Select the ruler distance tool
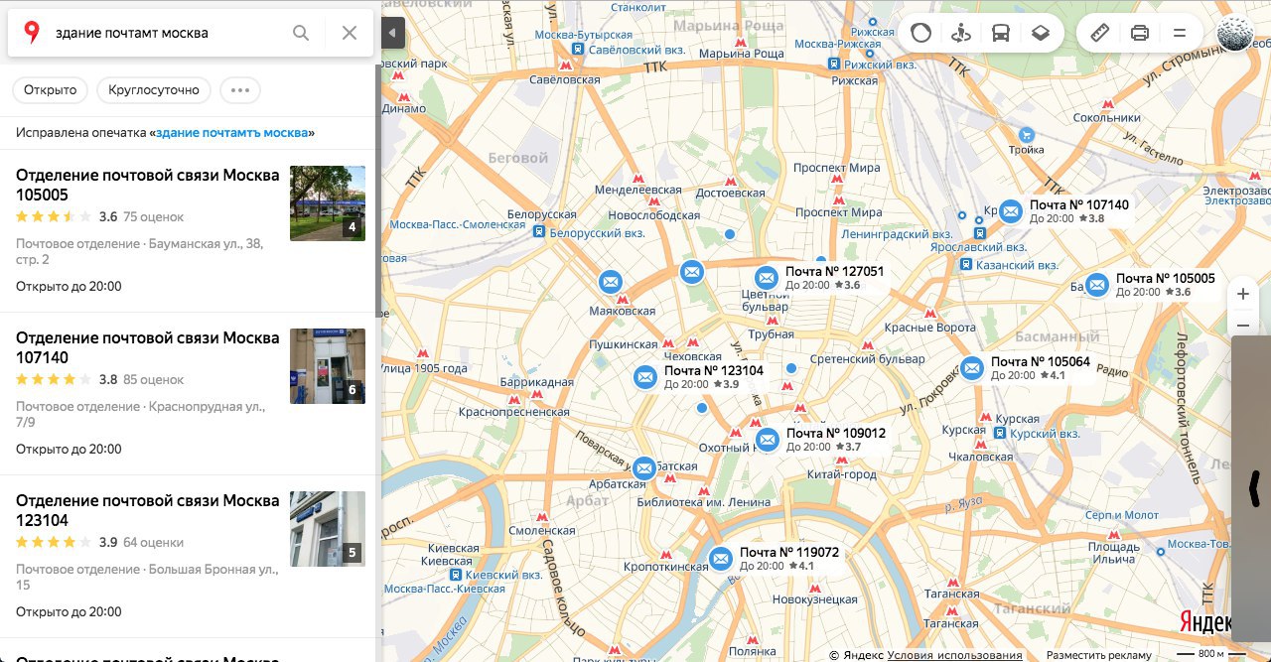 [1099, 33]
